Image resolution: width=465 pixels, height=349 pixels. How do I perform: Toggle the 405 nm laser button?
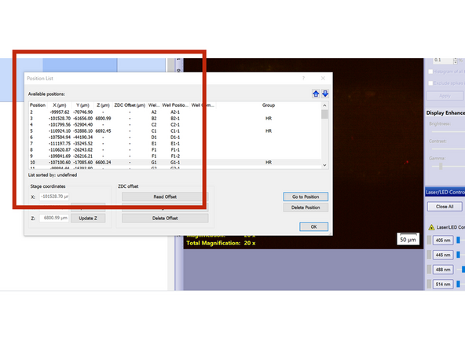click(443, 240)
